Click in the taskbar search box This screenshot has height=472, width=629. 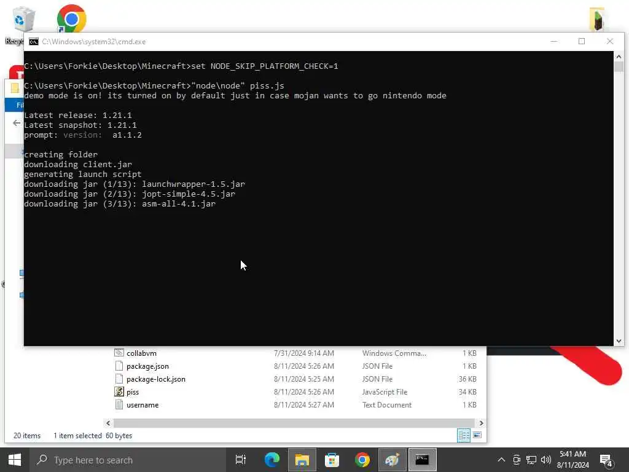[128, 460]
